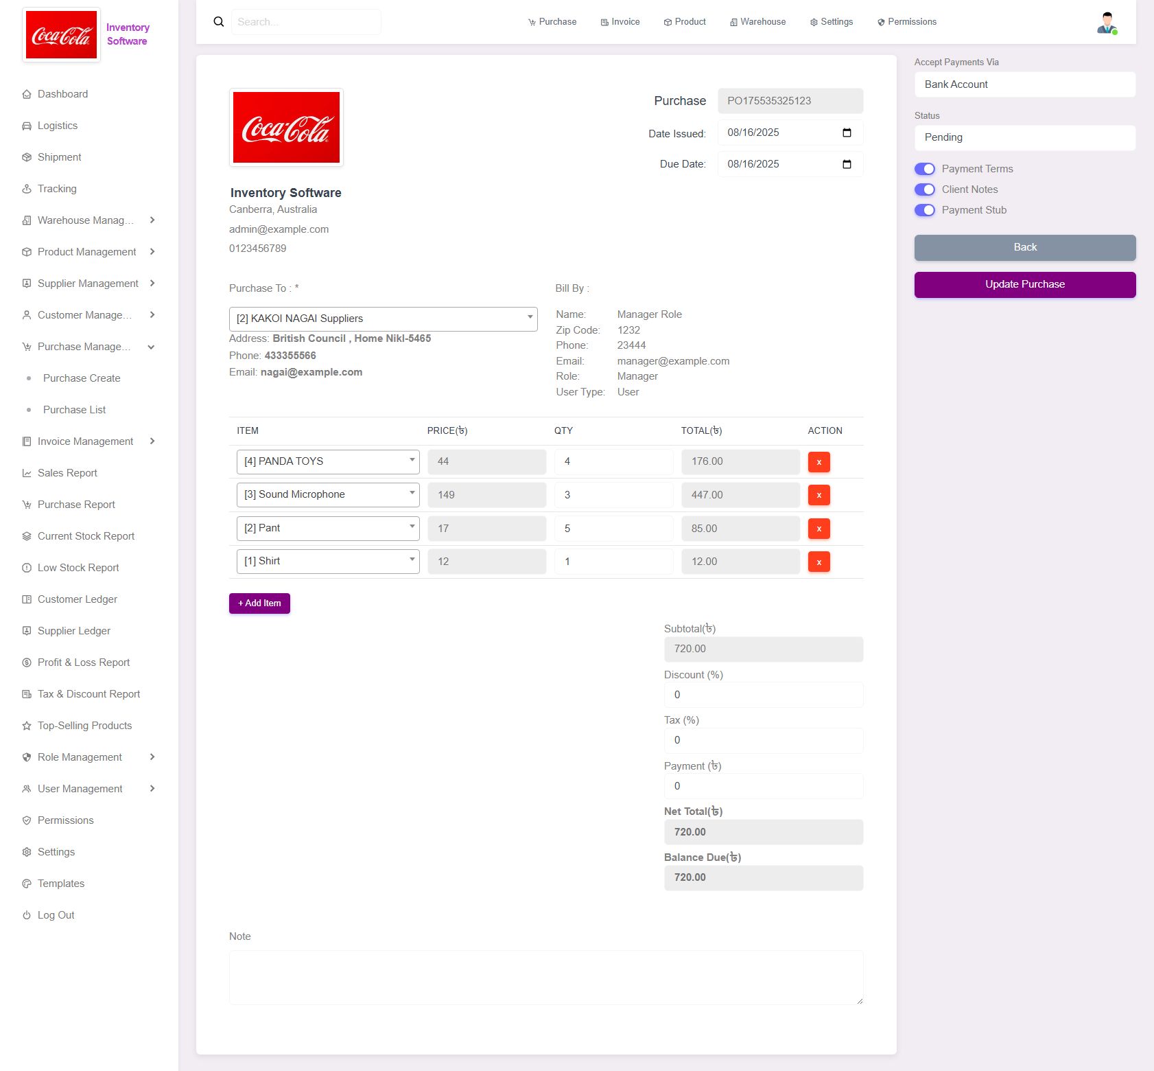Open the KAKOI NAGAI Suppliers dropdown
Screen dimensions: 1154x1071
coord(383,319)
